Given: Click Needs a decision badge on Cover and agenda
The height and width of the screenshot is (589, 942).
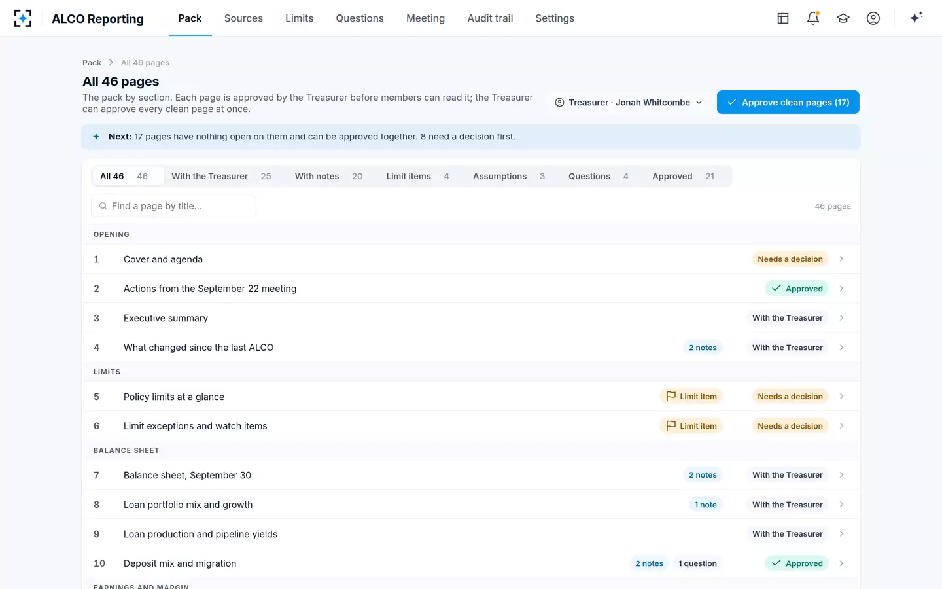Looking at the screenshot, I should (790, 259).
